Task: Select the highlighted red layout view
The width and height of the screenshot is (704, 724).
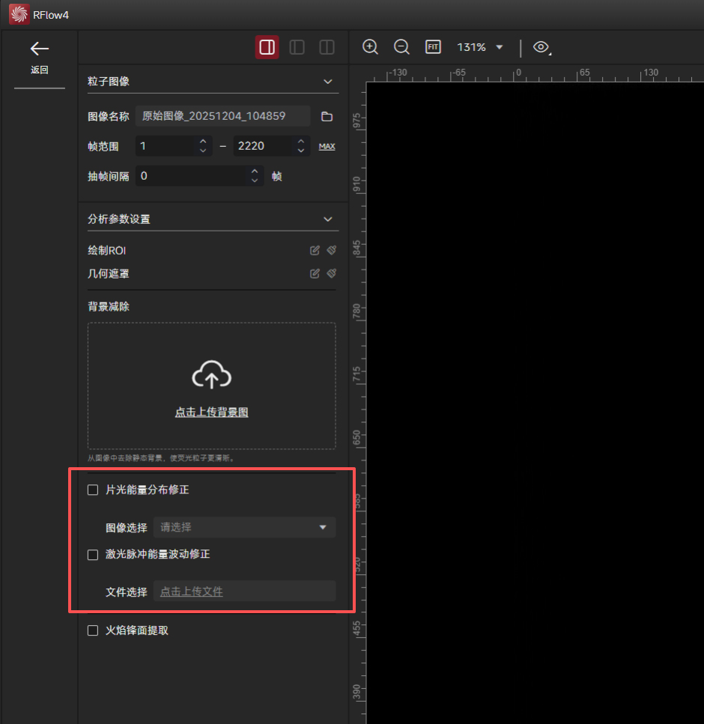Action: click(267, 46)
